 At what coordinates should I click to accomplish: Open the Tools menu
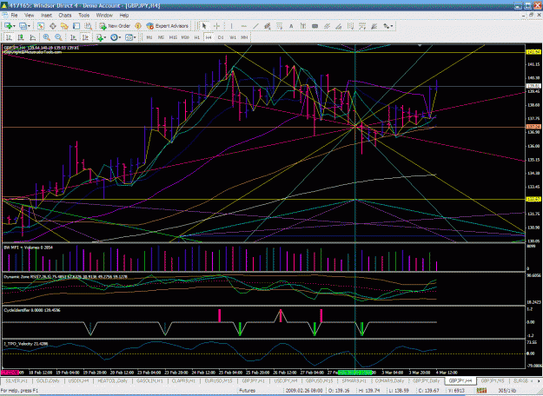pos(83,16)
